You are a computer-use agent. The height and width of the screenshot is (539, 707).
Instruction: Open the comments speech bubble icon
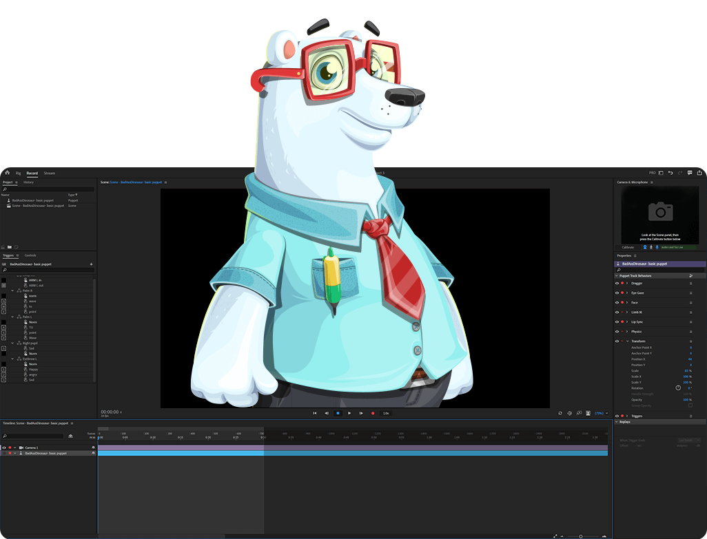pos(690,173)
